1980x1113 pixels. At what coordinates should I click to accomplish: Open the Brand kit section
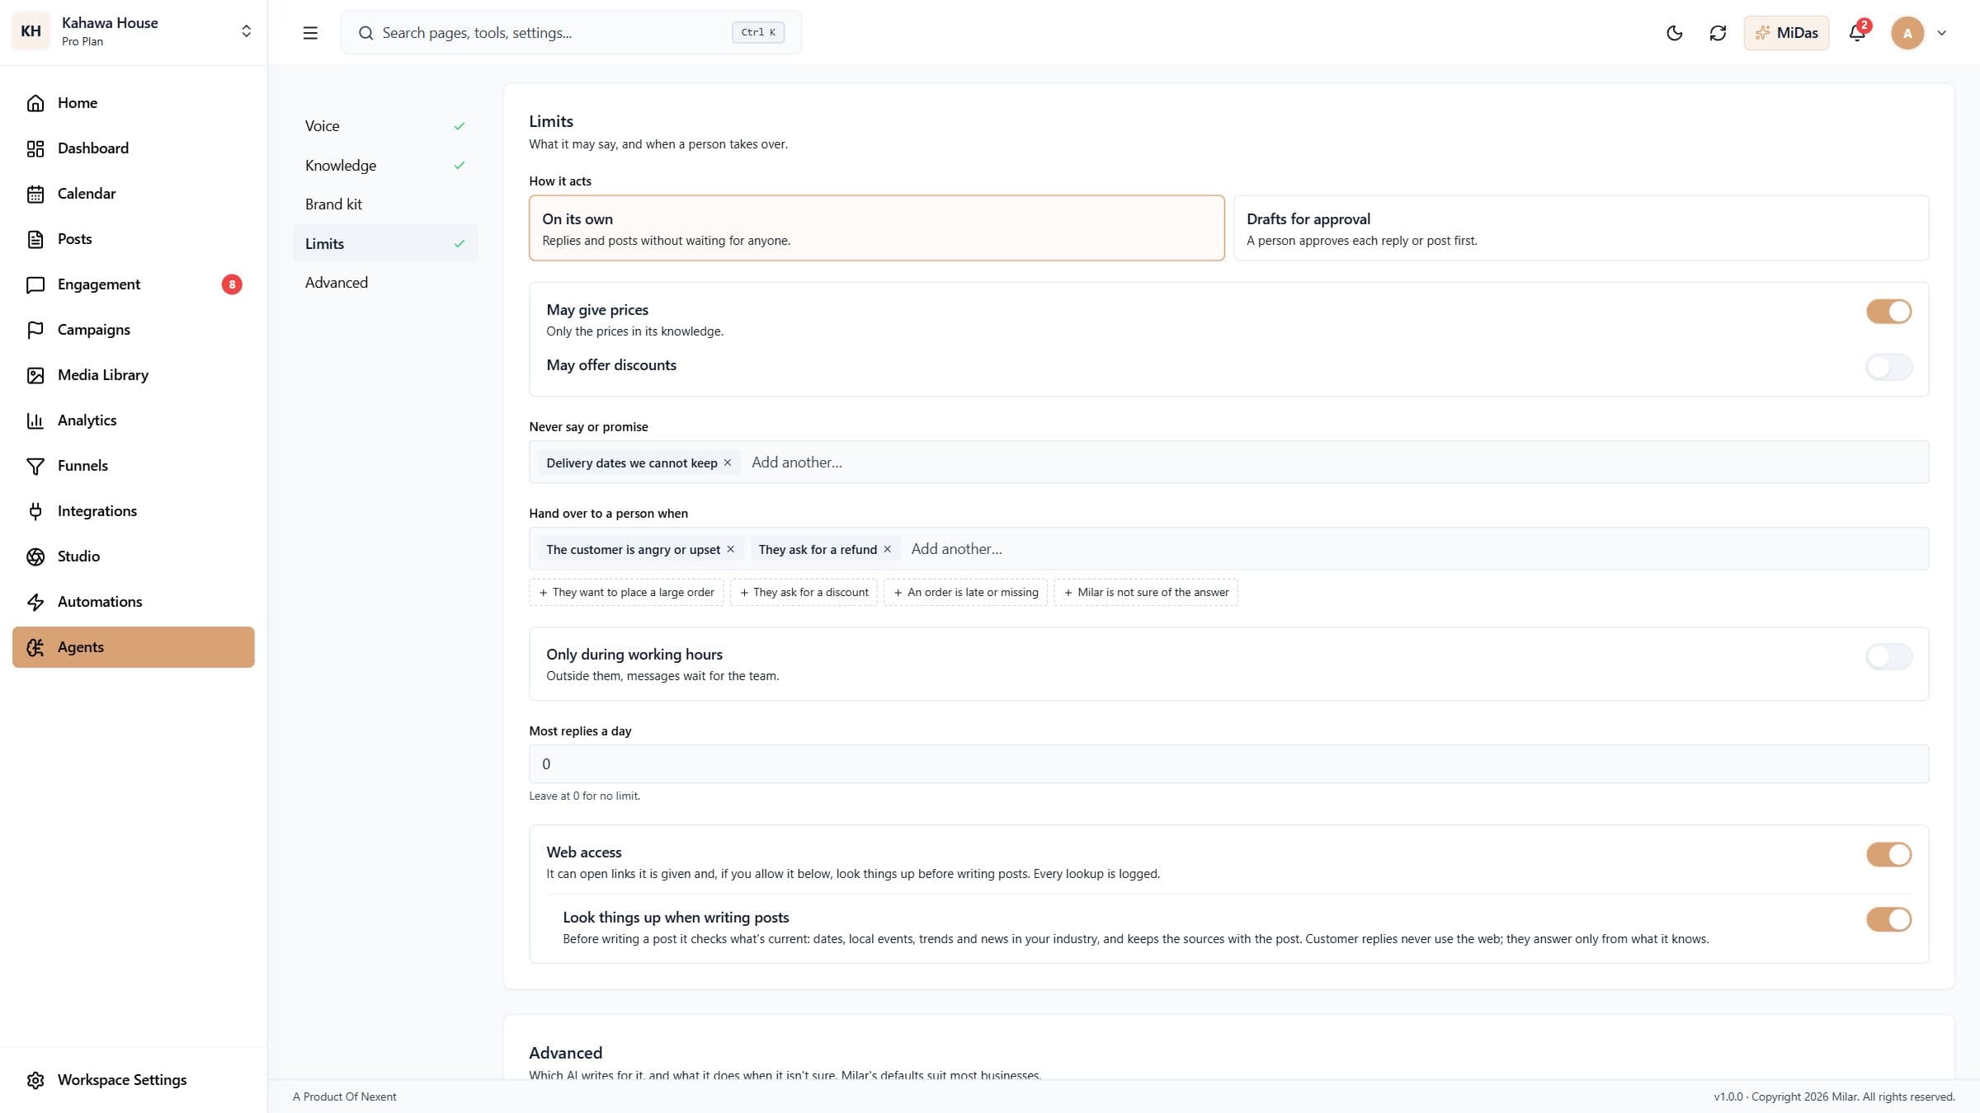point(385,204)
